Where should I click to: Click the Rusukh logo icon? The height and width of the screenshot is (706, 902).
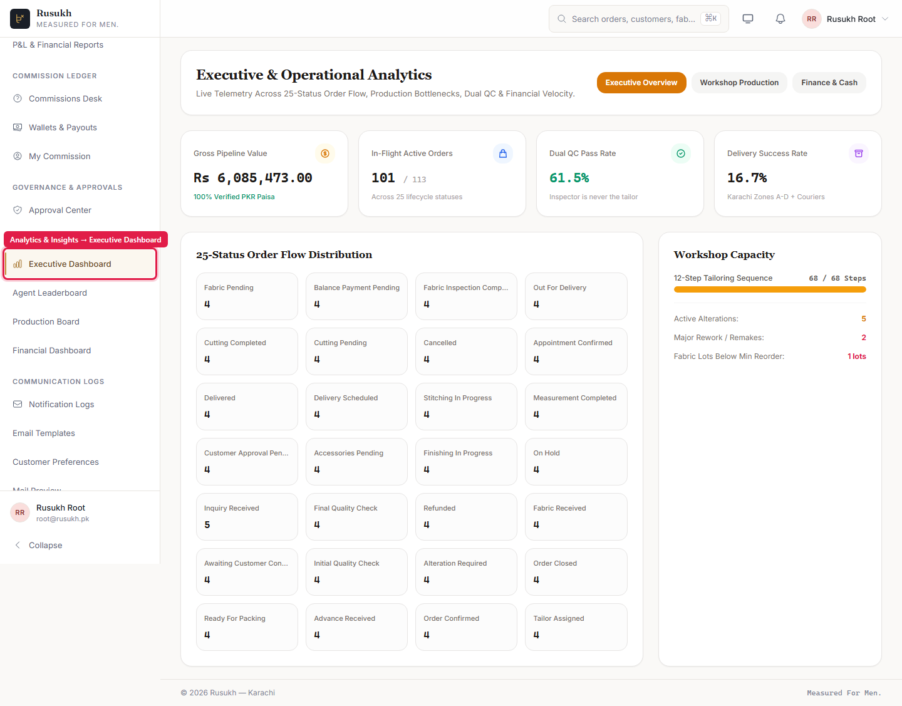click(x=20, y=19)
